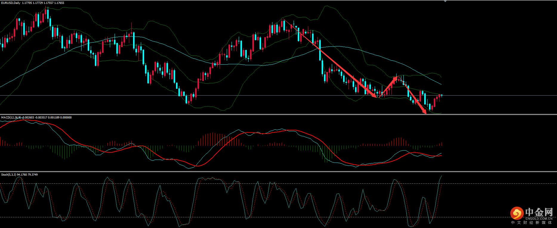Screen dimensions: 557x228
Task: Select the Stochastic value 79.3749
Action: point(33,175)
